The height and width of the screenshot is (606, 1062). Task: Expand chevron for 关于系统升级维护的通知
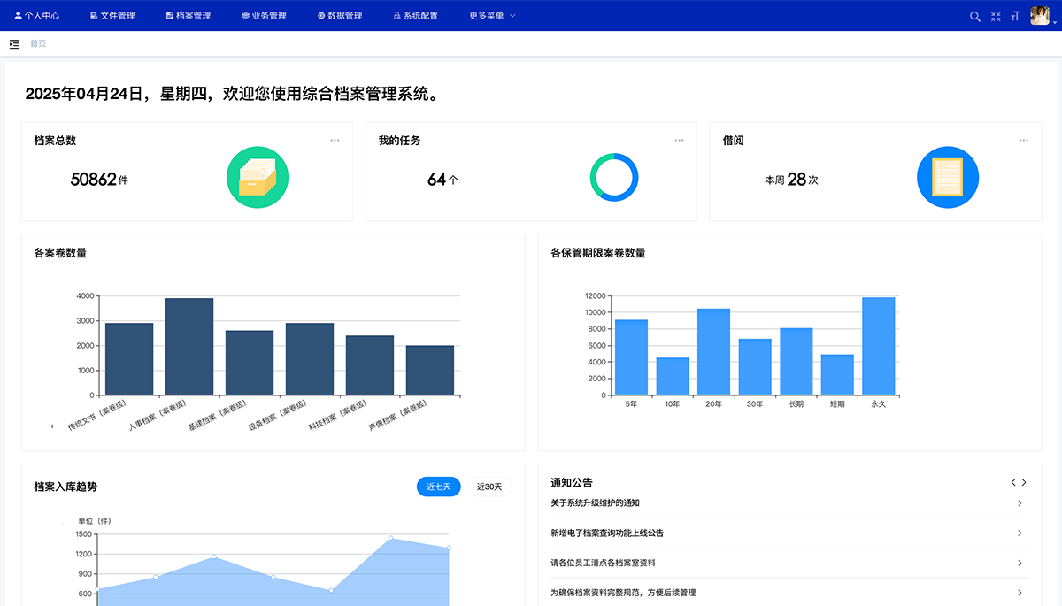pos(1020,503)
